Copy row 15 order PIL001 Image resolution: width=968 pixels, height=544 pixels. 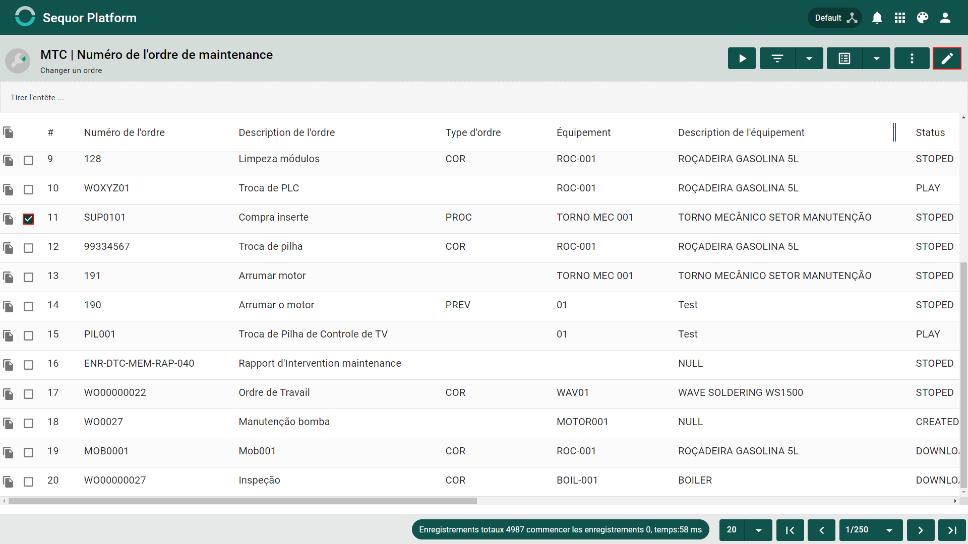click(8, 335)
